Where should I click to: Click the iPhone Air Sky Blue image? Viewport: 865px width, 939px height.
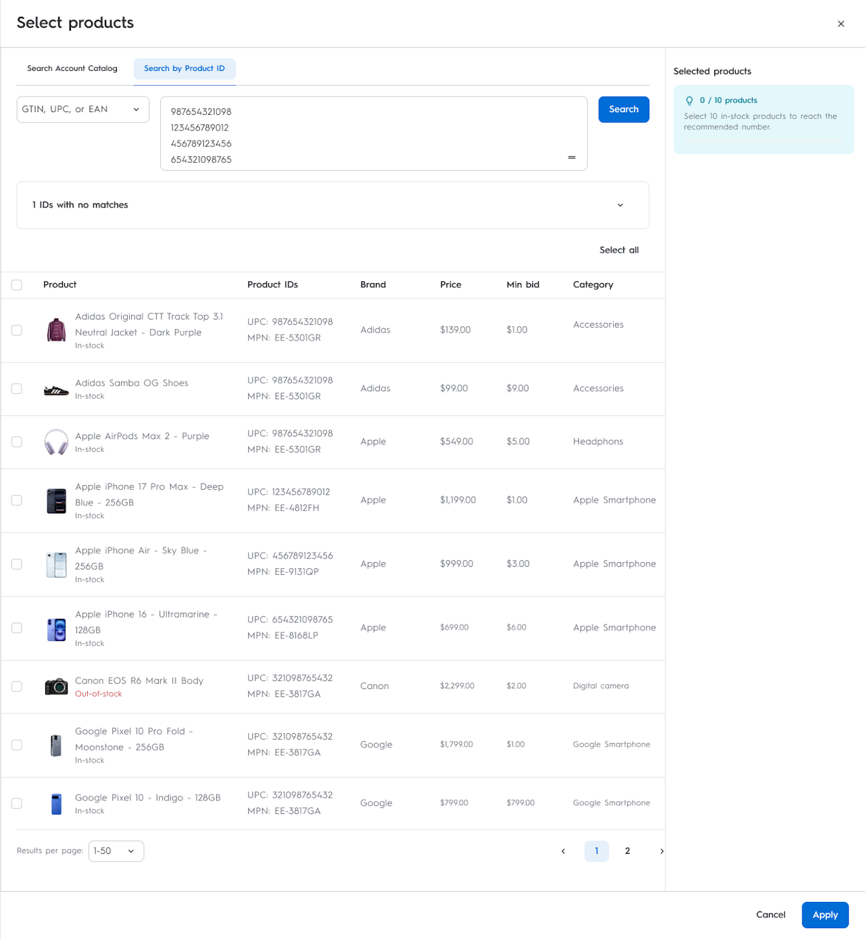point(56,565)
